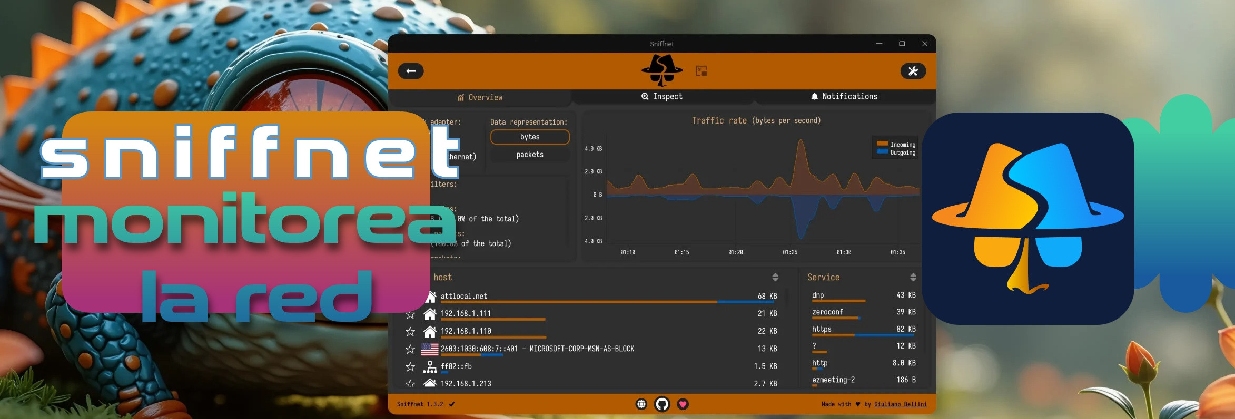Open settings via the wrench icon

[x=913, y=71]
